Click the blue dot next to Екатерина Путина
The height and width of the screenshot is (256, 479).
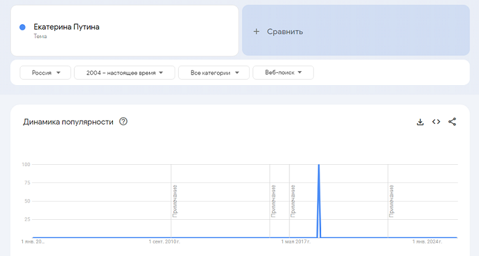[22, 27]
